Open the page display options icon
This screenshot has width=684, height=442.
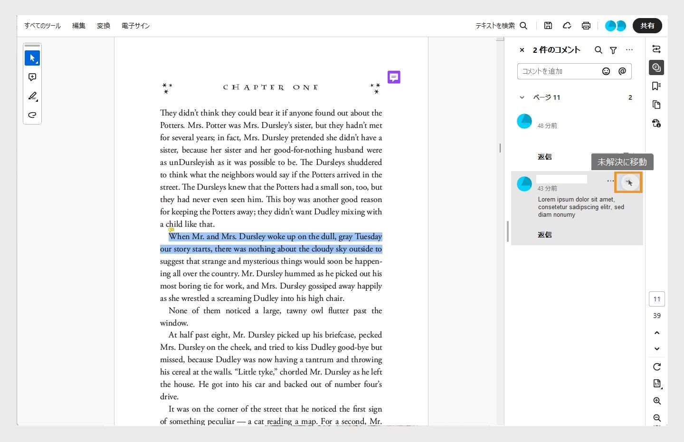click(x=657, y=384)
